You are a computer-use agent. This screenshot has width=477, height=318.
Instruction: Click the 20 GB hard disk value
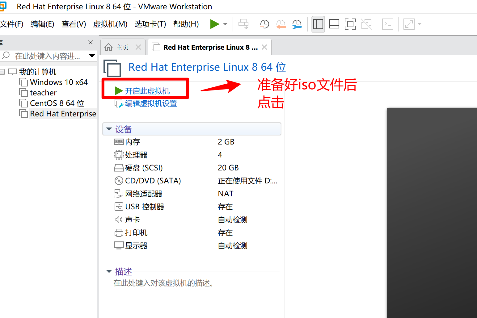coord(228,168)
